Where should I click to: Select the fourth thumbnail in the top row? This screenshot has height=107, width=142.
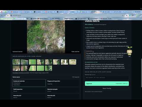(41, 62)
